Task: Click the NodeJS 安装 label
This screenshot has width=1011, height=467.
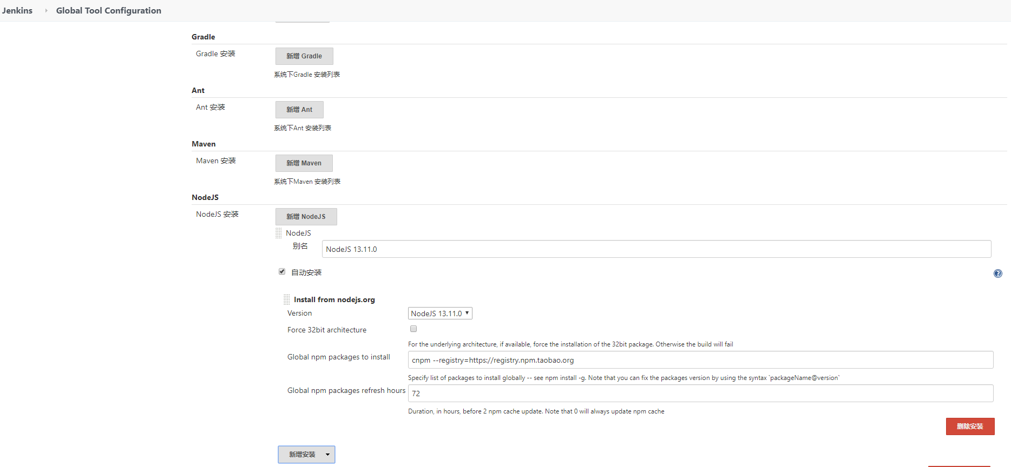Action: (x=217, y=214)
